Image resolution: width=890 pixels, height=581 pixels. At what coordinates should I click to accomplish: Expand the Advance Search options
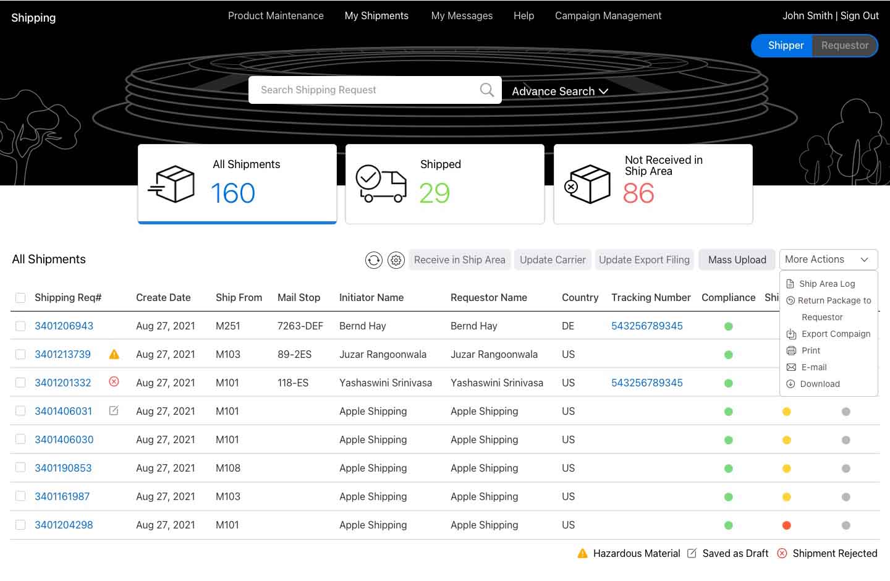pos(560,91)
